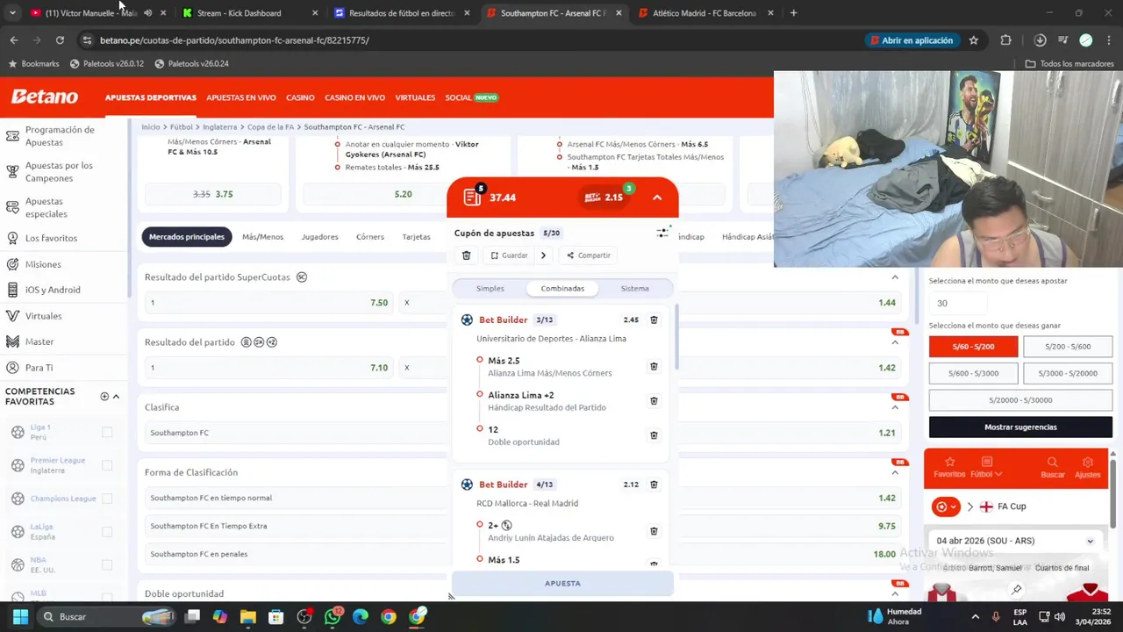The image size is (1123, 632).
Task: Open Apuestas Deportivas menu
Action: (151, 97)
